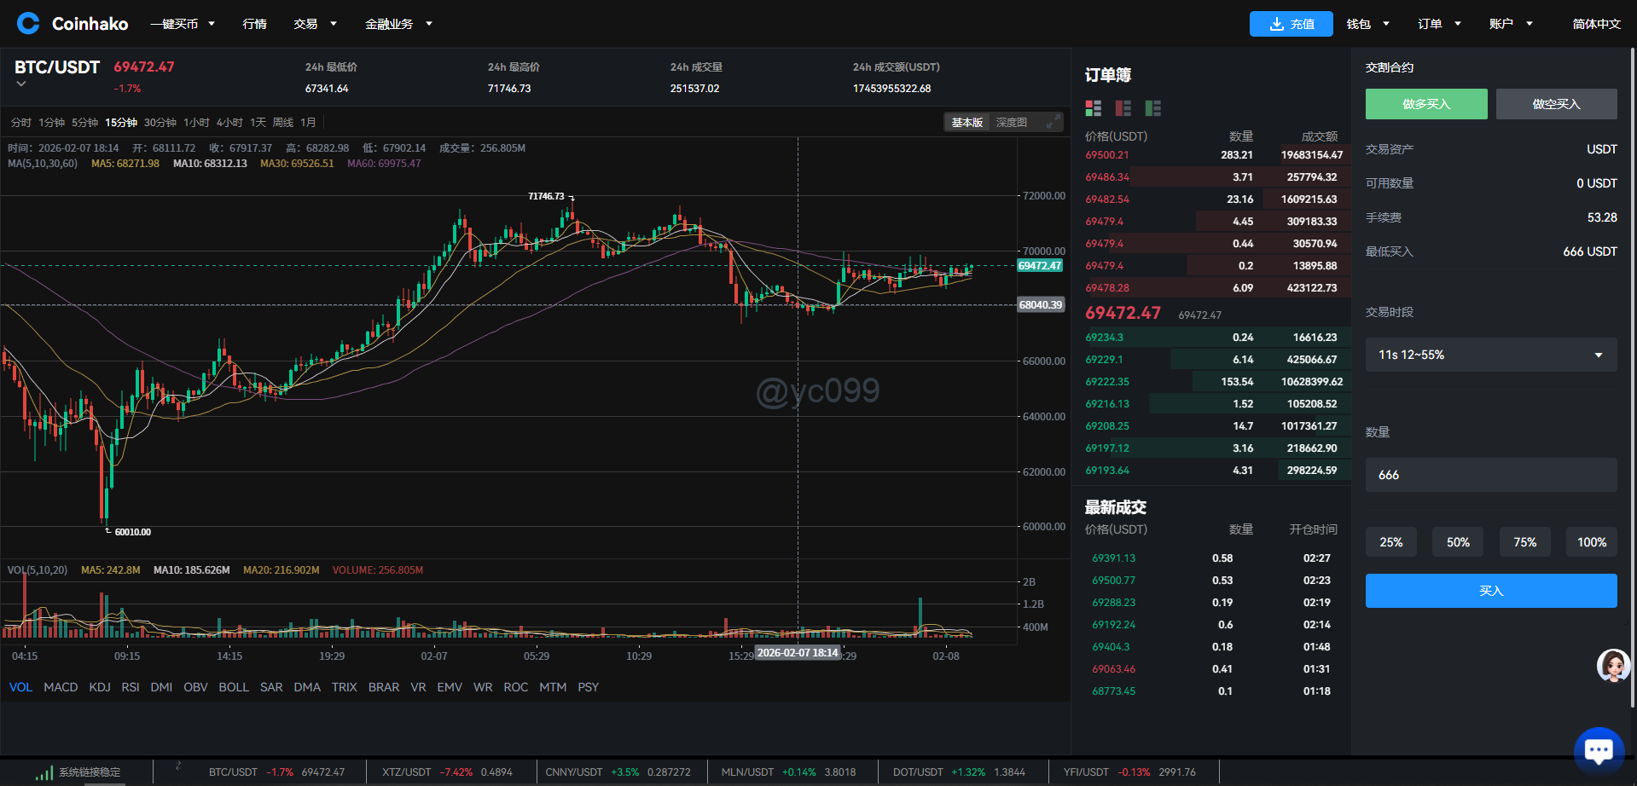Show sell orders only in order book
This screenshot has width=1637, height=786.
point(1123,108)
